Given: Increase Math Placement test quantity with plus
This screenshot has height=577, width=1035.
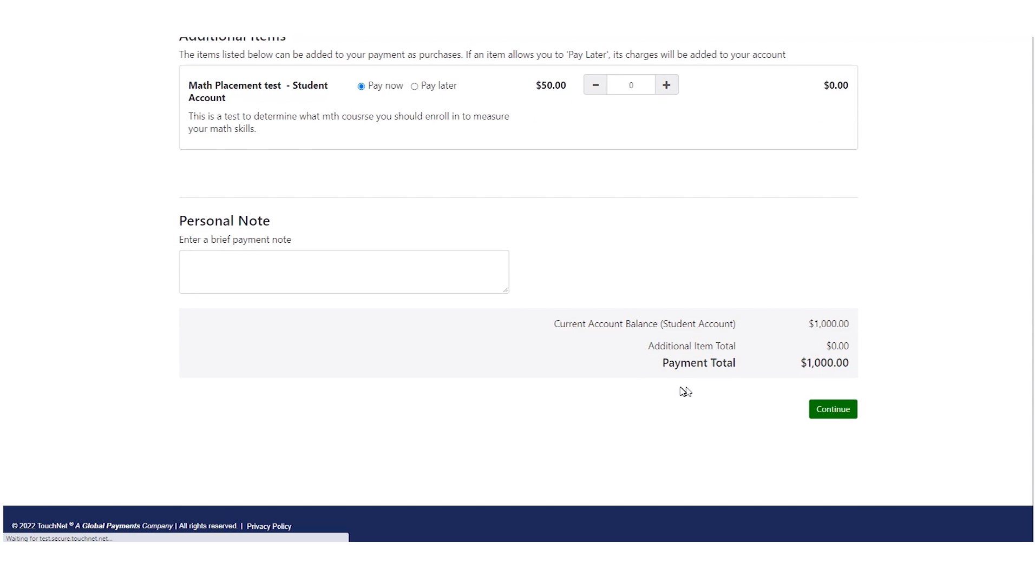Looking at the screenshot, I should [666, 85].
